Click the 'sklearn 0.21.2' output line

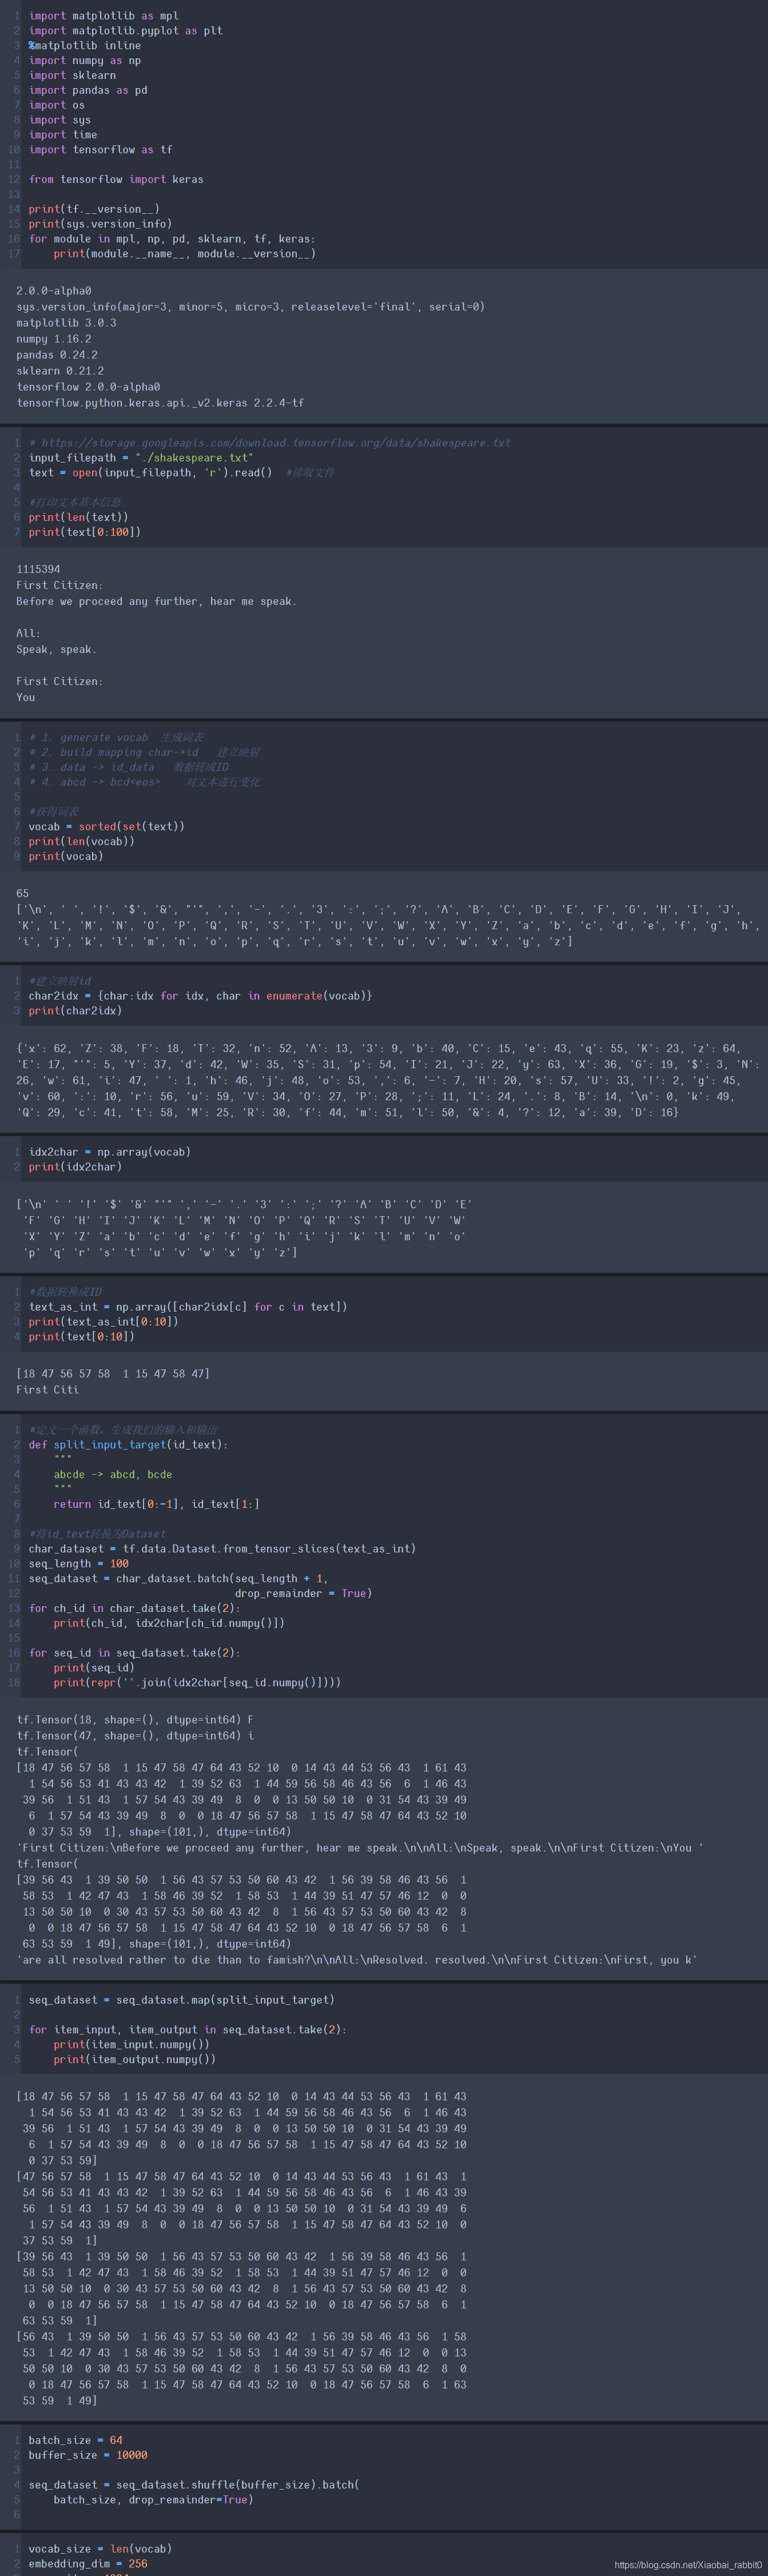[x=60, y=371]
